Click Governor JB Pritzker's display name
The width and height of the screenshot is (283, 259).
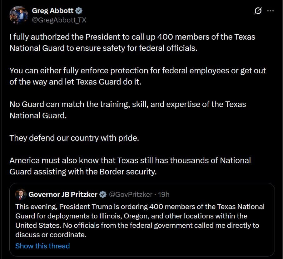tap(63, 194)
